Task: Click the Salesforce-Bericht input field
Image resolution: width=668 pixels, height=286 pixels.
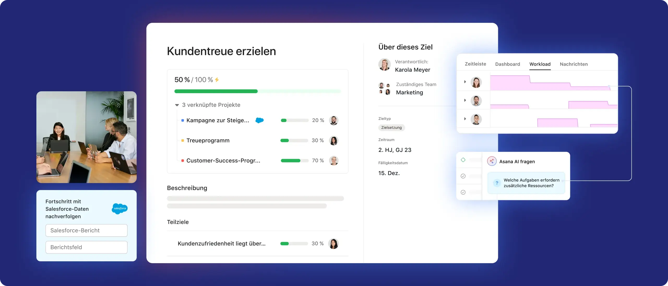Action: pyautogui.click(x=86, y=230)
